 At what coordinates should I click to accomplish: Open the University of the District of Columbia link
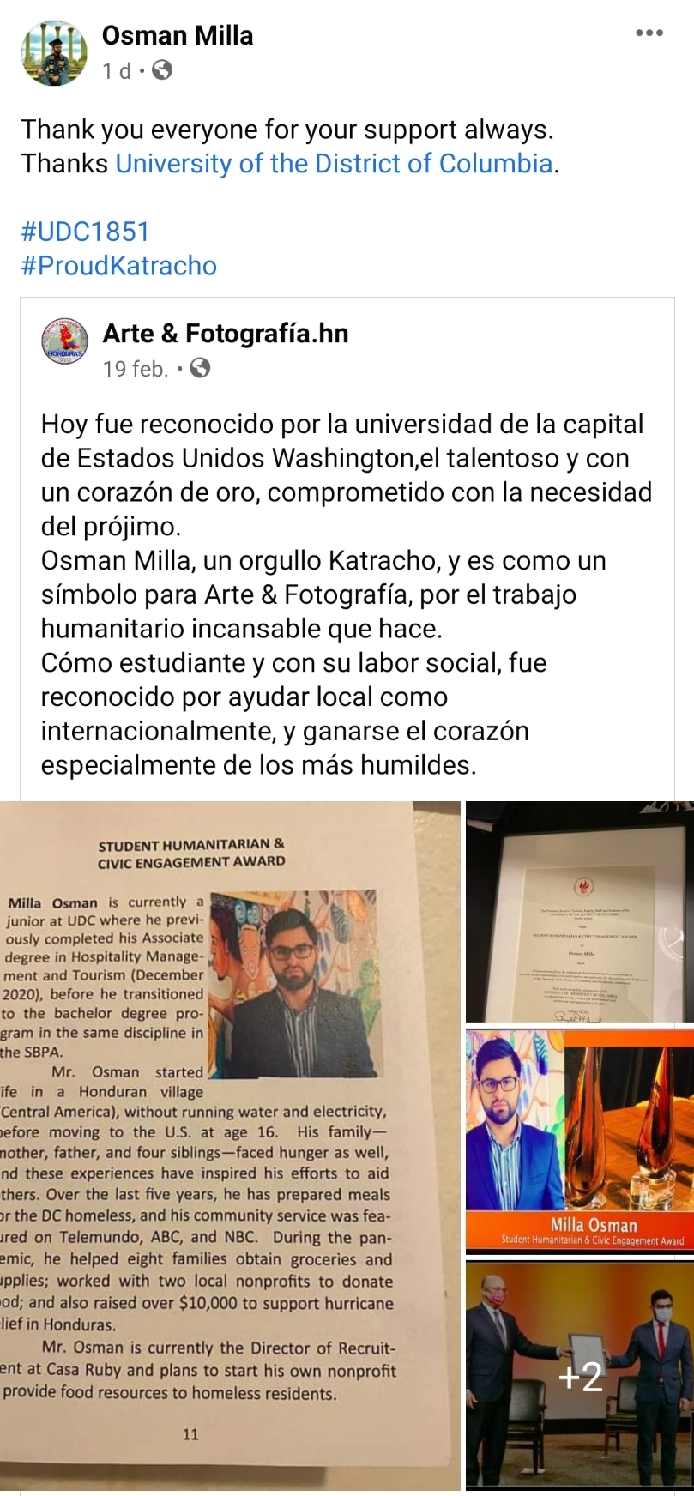(334, 163)
